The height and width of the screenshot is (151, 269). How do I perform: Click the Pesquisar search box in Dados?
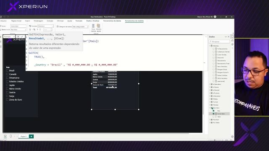tap(219, 42)
